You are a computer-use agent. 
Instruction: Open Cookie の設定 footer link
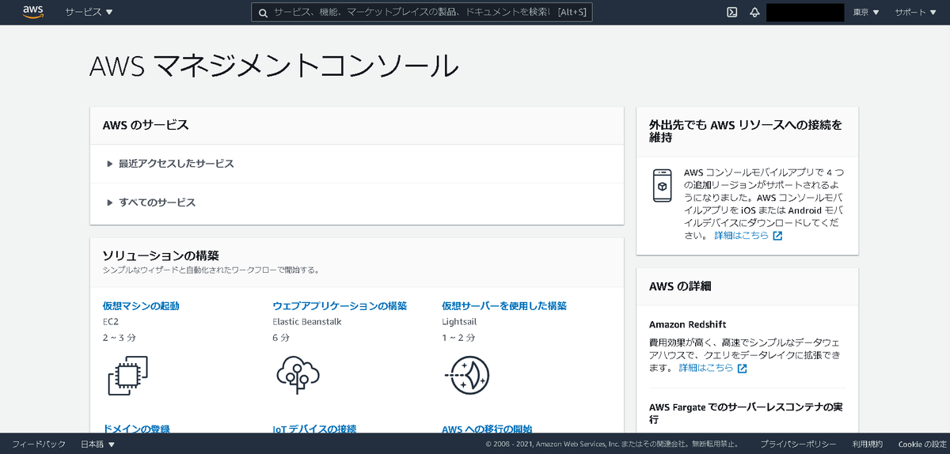click(922, 445)
